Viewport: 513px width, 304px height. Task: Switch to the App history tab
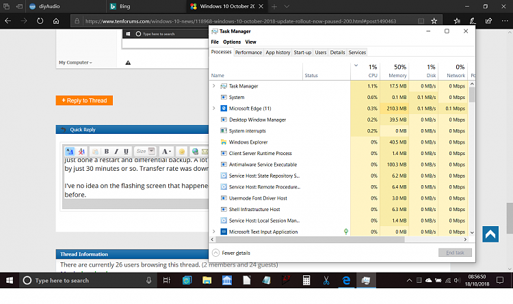click(278, 53)
